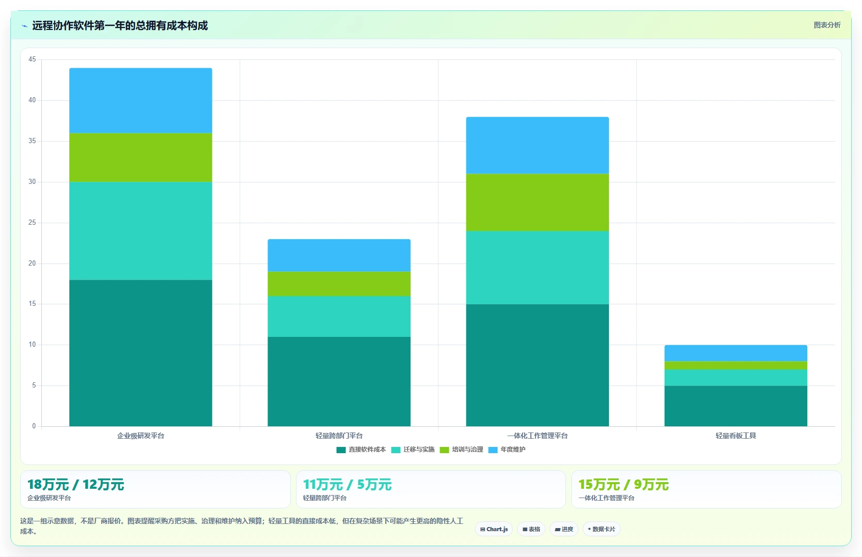Click 轻量跨部门平台 bar's 培训与治理 segment
The image size is (862, 557).
coord(339,284)
